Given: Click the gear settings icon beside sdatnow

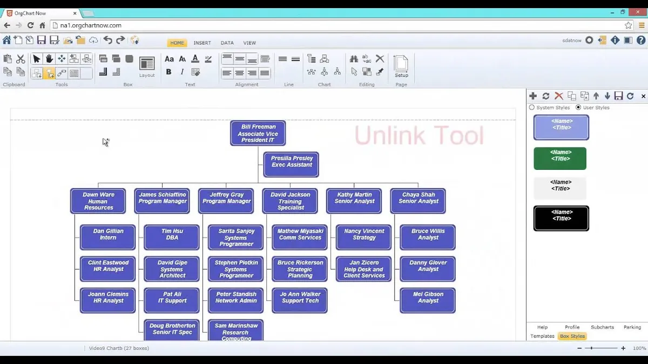Looking at the screenshot, I should (589, 40).
